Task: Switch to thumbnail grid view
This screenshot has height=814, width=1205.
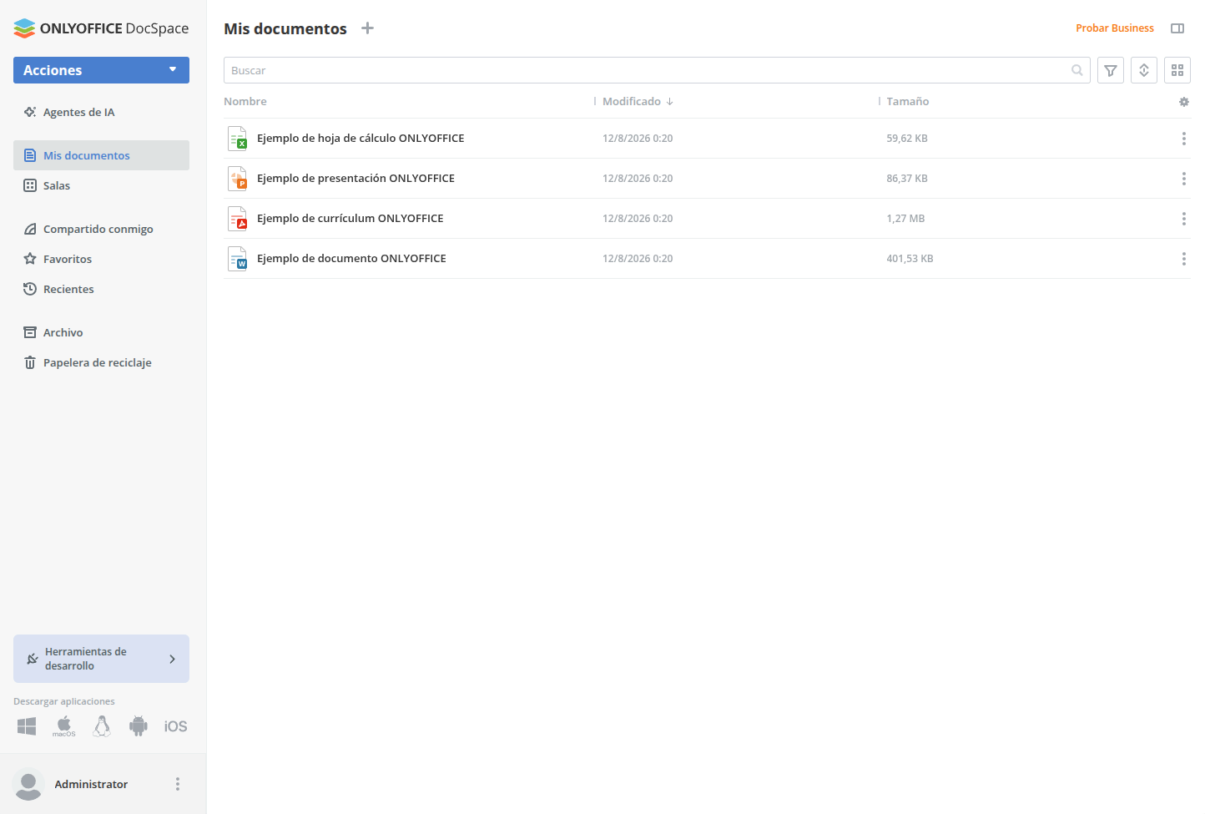Action: coord(1177,70)
